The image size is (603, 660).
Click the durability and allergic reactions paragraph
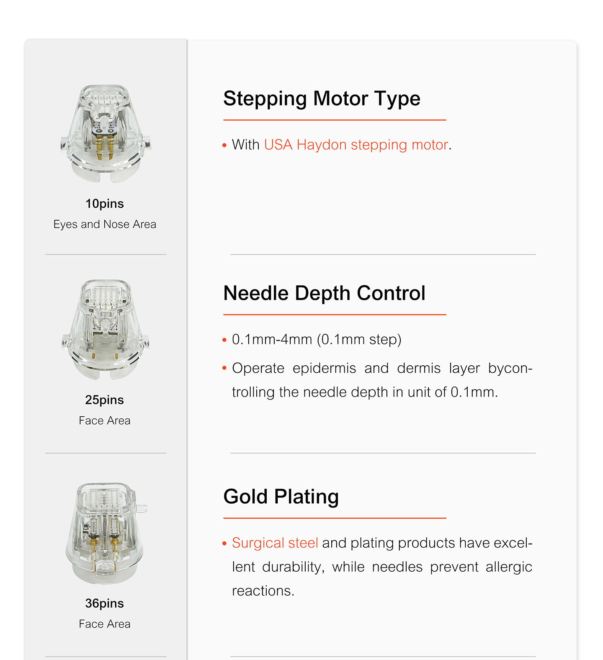pos(382,567)
